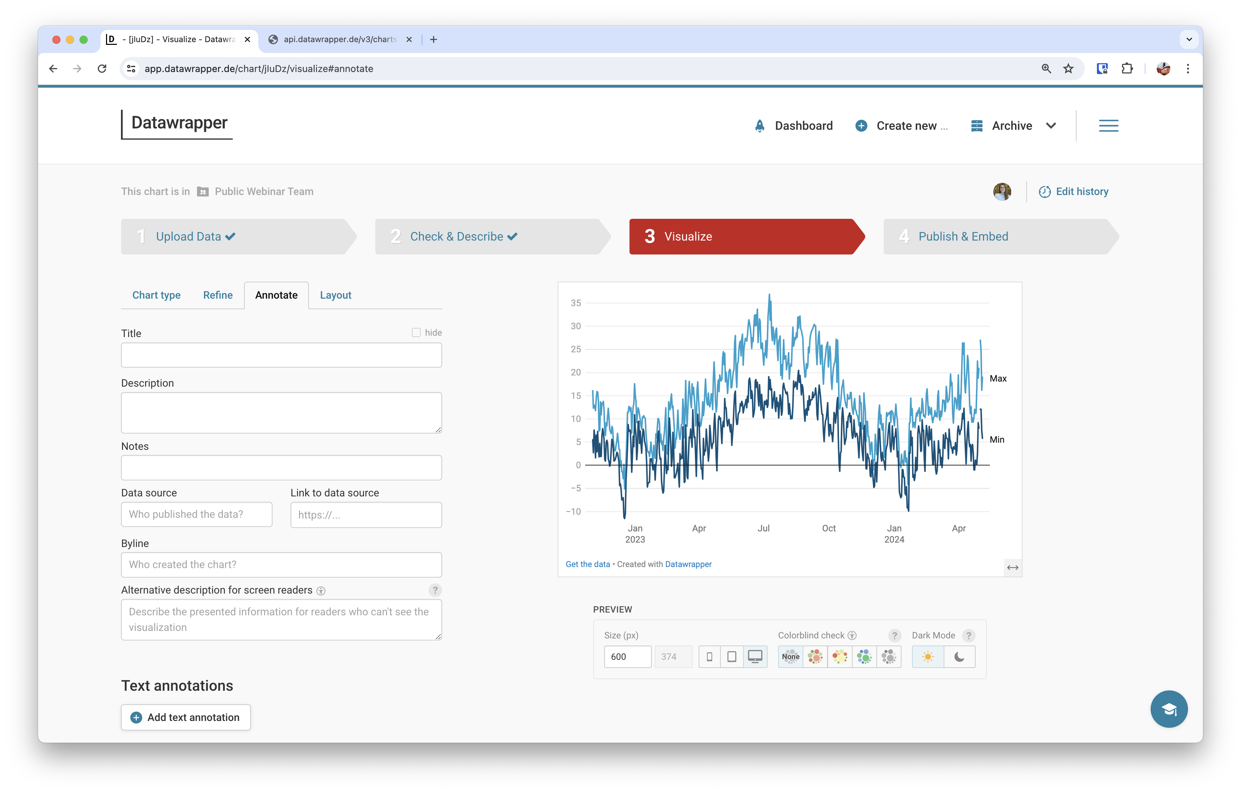
Task: Open Chrome three-dot menu
Action: coord(1188,69)
